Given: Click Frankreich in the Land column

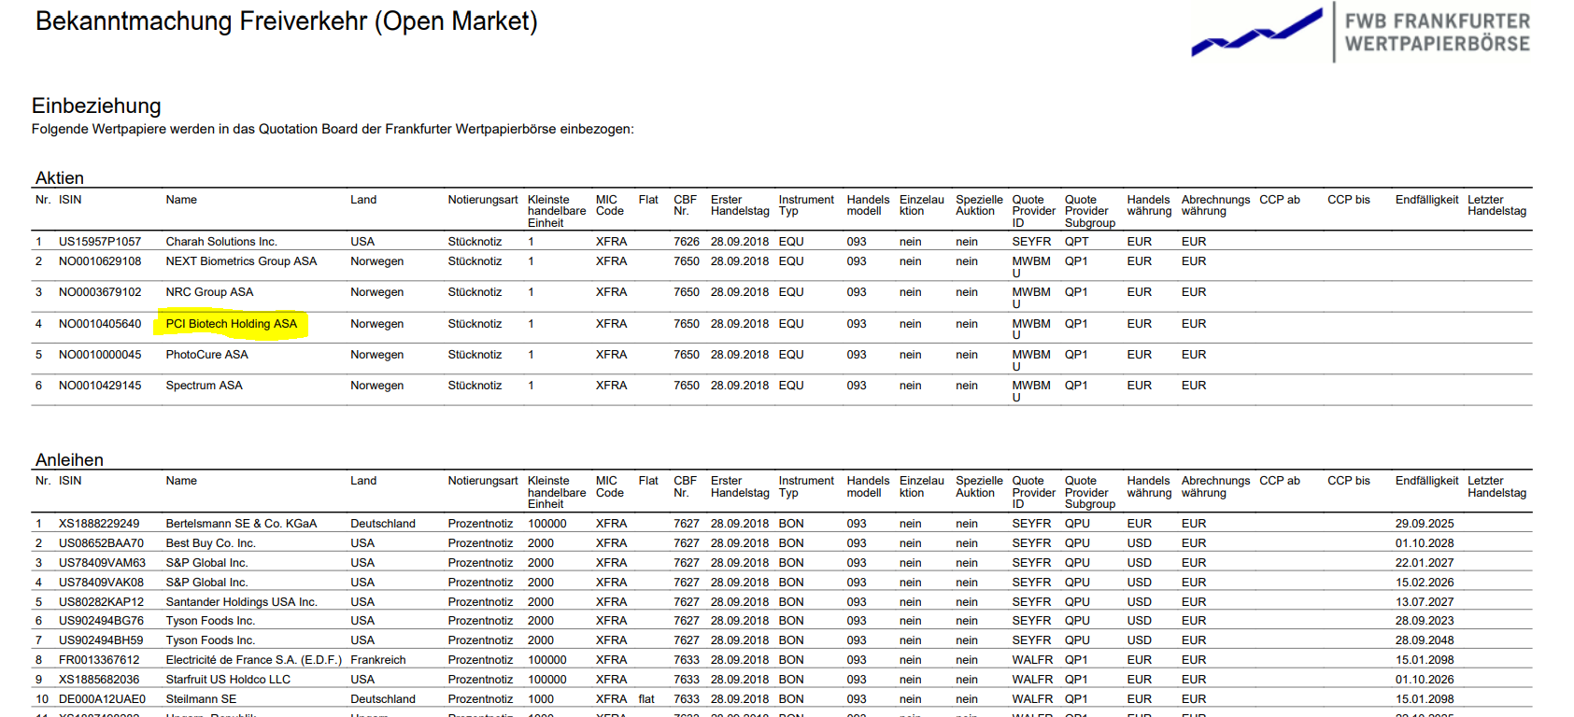Looking at the screenshot, I should click(378, 660).
